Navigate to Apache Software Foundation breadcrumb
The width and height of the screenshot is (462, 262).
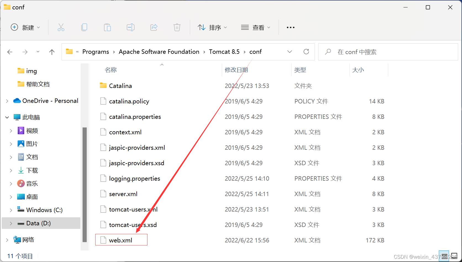[159, 52]
